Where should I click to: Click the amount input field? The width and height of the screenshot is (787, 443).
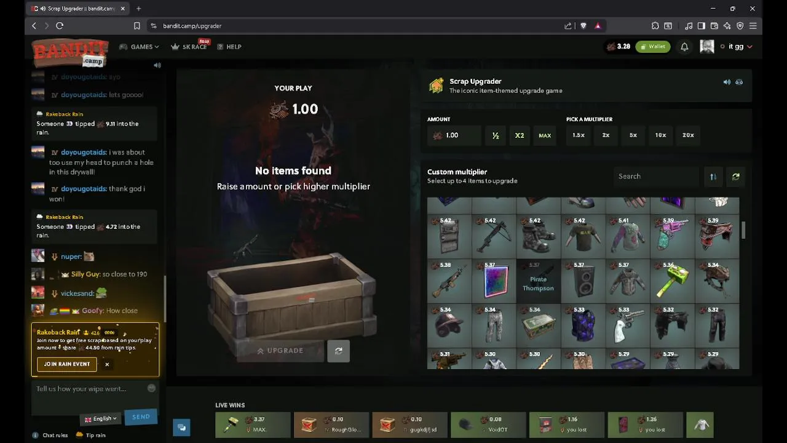coord(454,135)
